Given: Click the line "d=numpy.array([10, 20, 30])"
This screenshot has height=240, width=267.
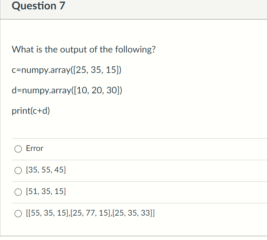Looking at the screenshot, I should pos(67,90).
